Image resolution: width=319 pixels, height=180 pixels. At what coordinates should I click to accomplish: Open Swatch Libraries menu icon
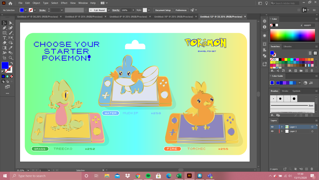point(272,71)
